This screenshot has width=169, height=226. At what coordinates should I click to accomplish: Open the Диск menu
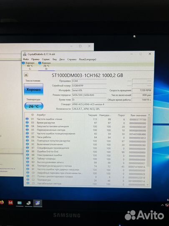pyautogui.click(x=62, y=59)
